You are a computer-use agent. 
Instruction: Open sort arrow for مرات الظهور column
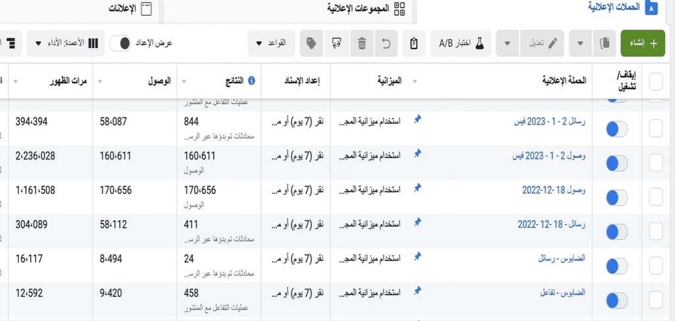click(x=16, y=81)
